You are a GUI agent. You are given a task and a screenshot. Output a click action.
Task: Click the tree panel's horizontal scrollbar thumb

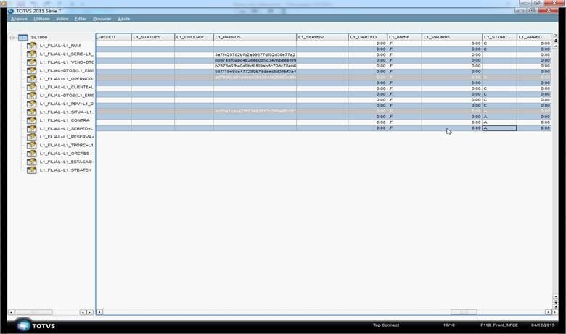pos(33,312)
